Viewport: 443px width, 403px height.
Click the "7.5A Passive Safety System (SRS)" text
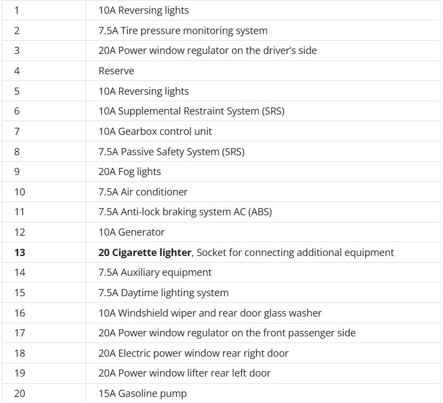(x=171, y=152)
